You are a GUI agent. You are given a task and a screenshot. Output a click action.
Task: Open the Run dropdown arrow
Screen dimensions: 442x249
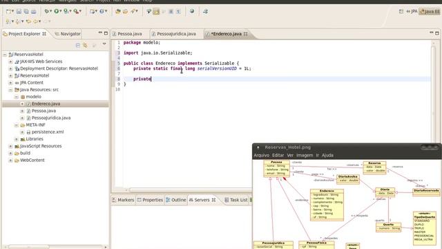tap(60, 11)
